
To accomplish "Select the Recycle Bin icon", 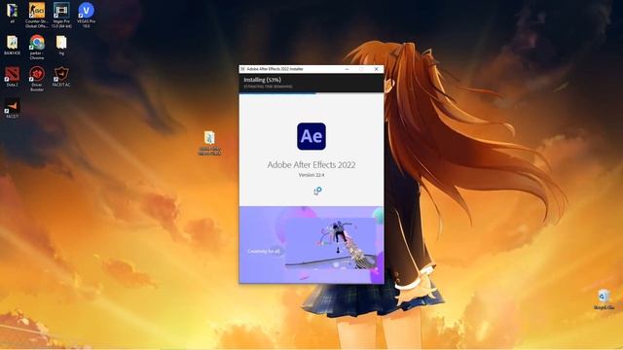I will tap(604, 299).
